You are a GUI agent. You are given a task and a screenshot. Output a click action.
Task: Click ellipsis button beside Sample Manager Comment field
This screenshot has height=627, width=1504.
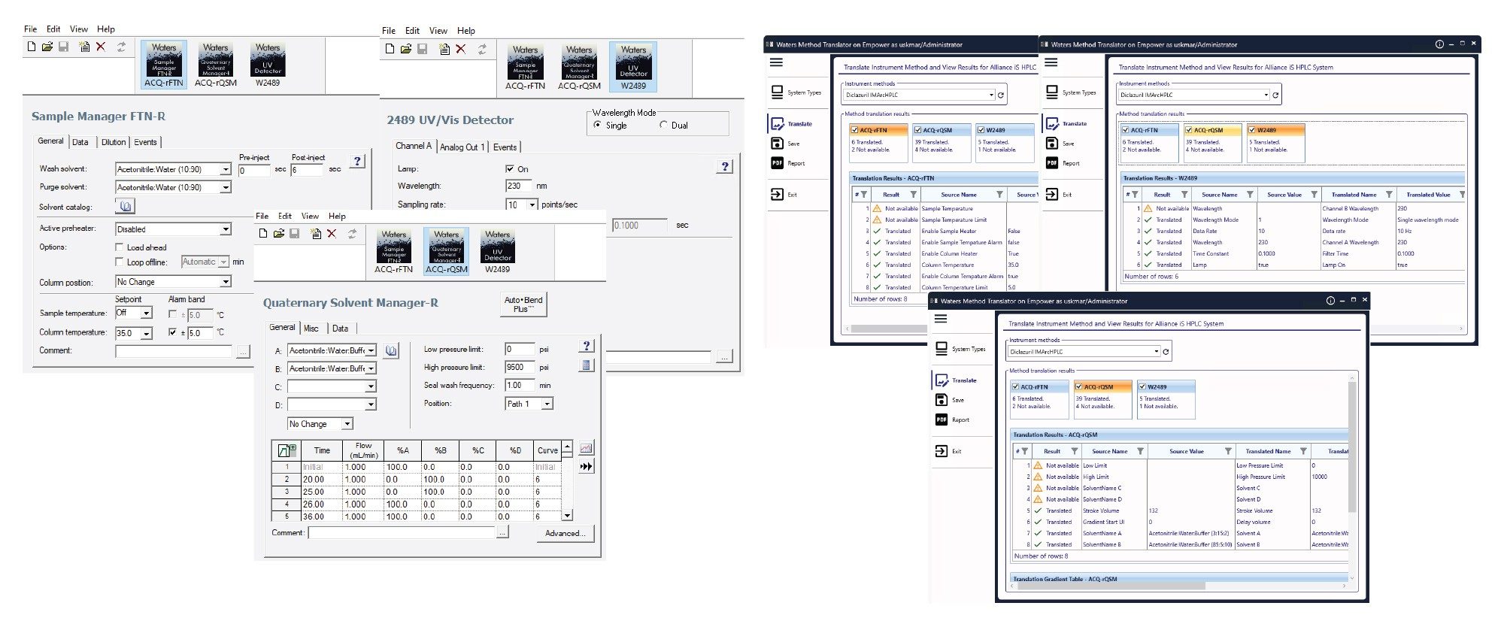click(242, 351)
